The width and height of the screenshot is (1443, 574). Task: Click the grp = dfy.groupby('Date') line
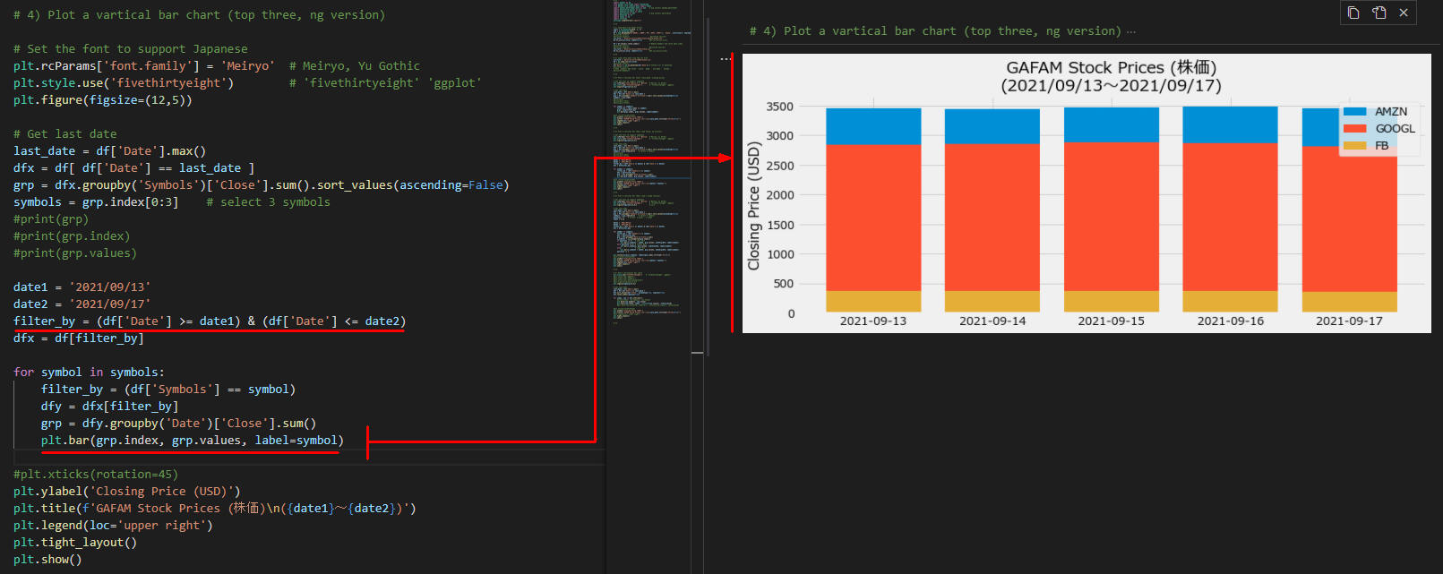pyautogui.click(x=179, y=424)
